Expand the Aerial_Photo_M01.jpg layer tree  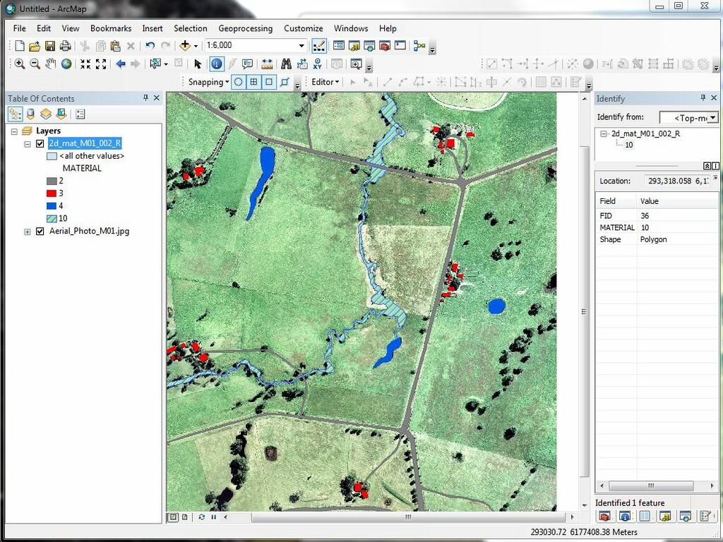click(28, 231)
